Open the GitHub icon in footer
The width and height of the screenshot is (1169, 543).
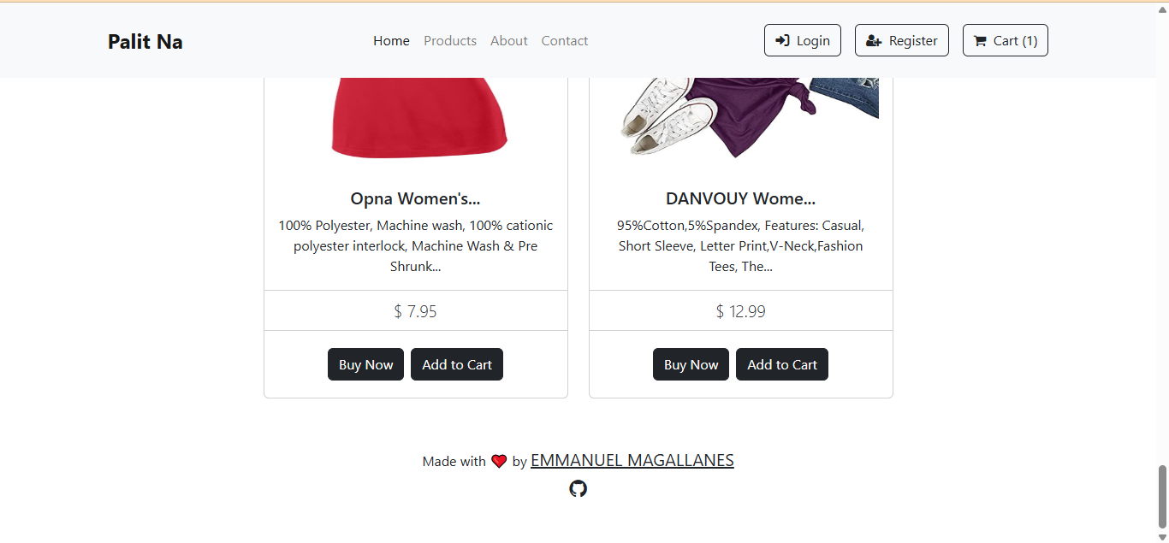click(579, 488)
